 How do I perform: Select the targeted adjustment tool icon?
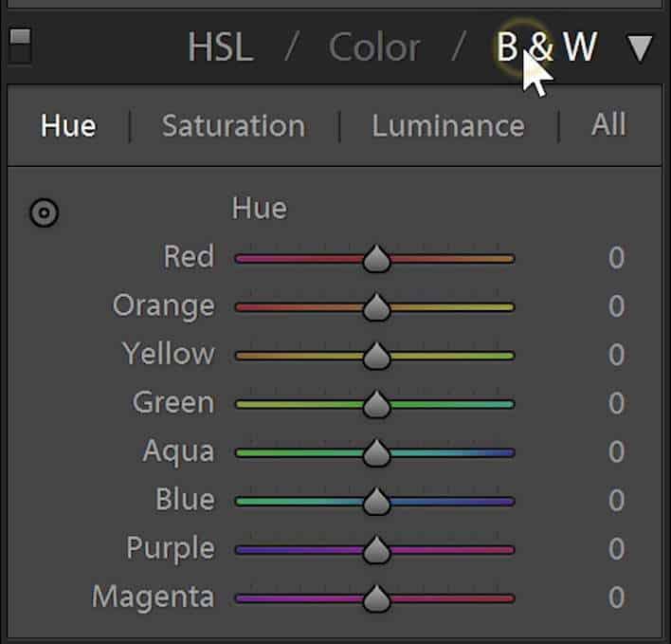pos(45,212)
